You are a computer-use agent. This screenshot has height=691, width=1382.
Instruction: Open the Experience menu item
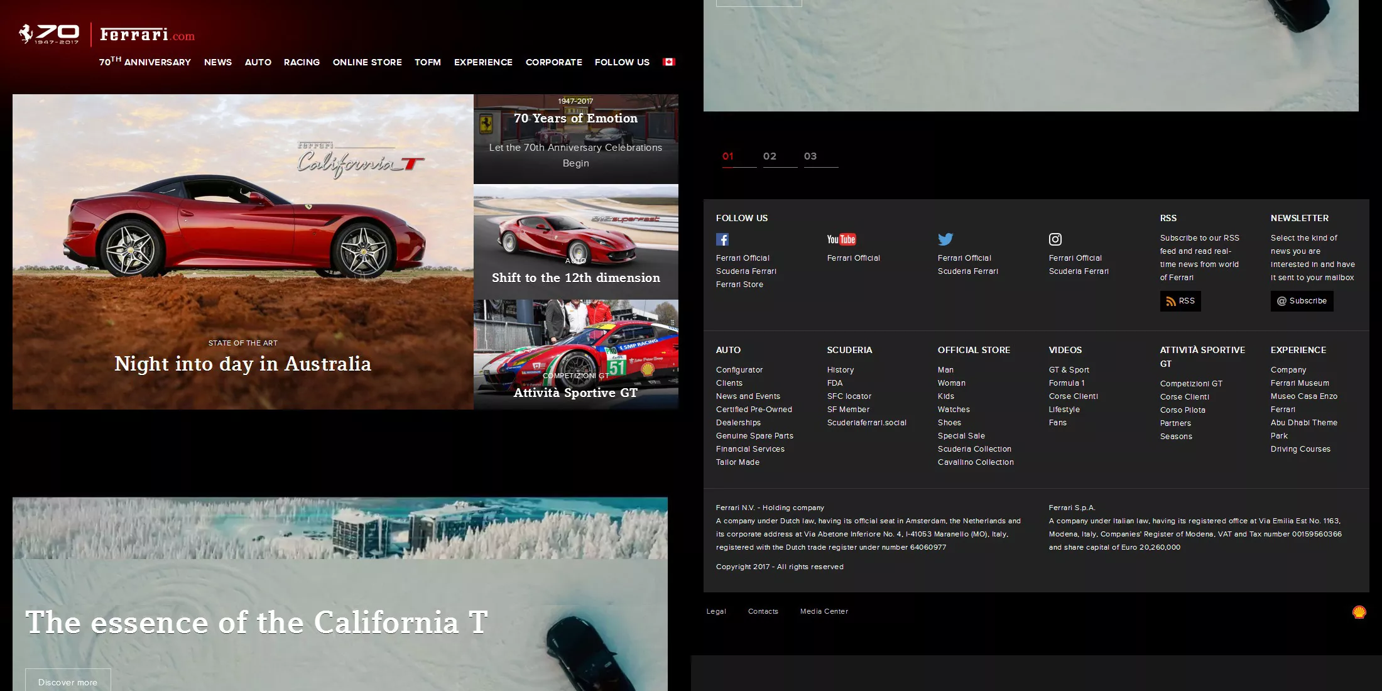tap(483, 62)
